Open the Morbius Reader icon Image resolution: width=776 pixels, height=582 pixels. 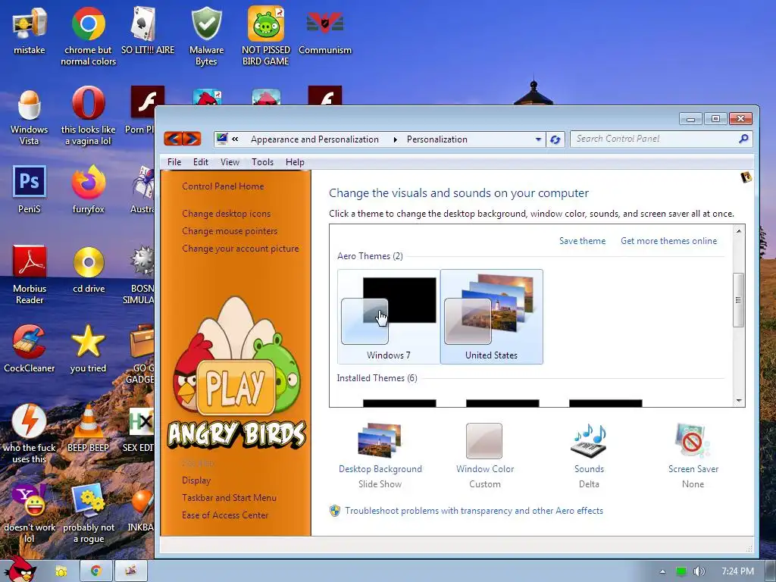(30, 275)
